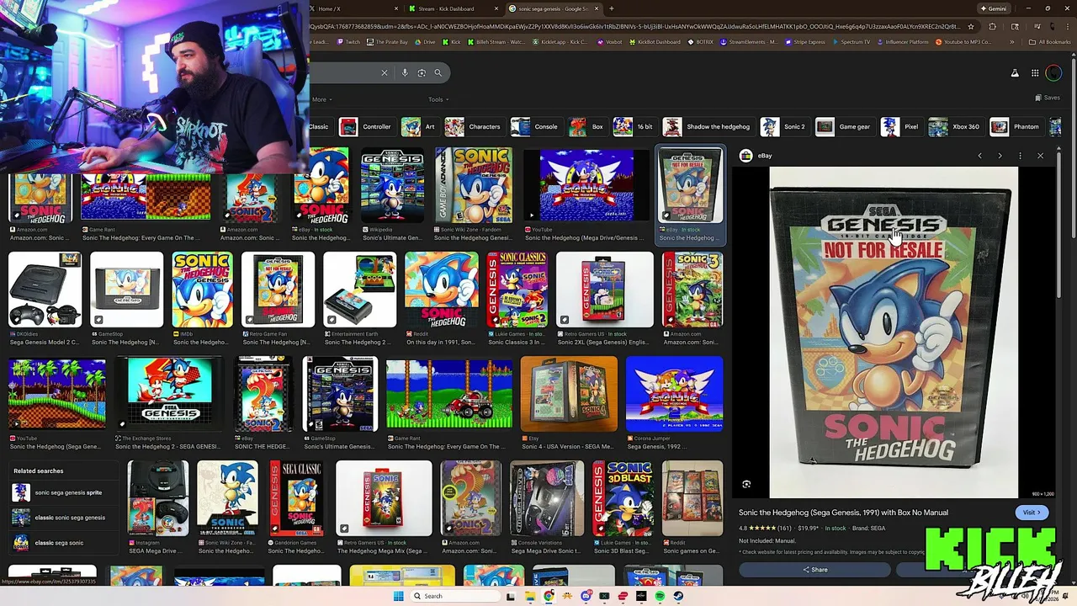Open Chrome from the taskbar

549,596
